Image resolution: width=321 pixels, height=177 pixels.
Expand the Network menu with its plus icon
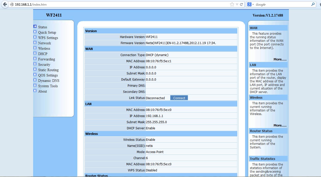pyautogui.click(x=35, y=43)
